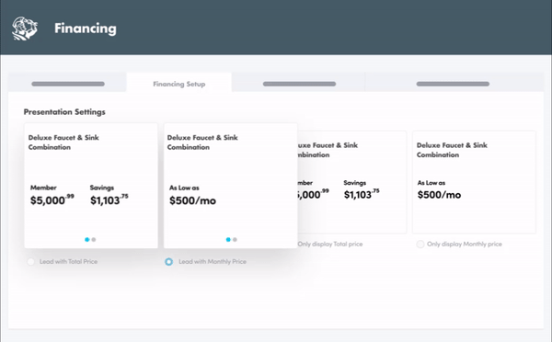Viewport: 552px width, 342px height.
Task: Choose Lead with Total Price radio
Action: point(31,261)
